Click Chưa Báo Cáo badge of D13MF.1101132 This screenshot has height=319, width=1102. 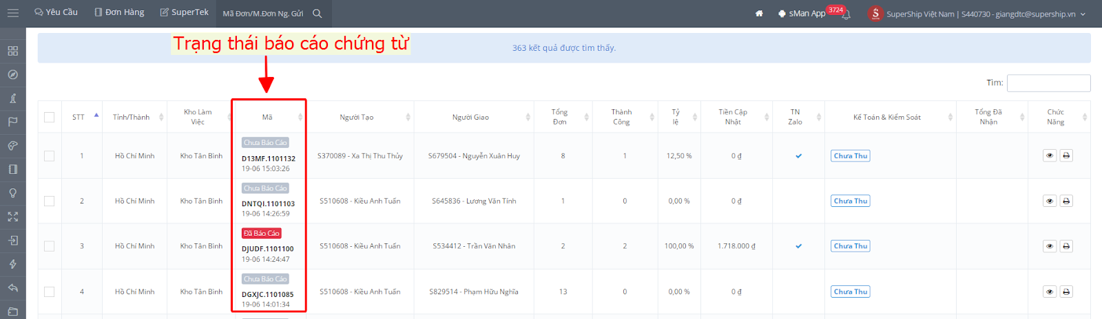coord(265,142)
